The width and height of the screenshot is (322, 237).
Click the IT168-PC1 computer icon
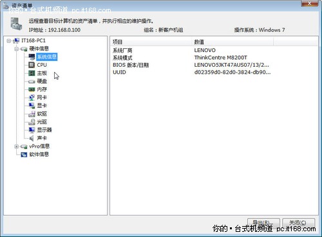pos(16,40)
